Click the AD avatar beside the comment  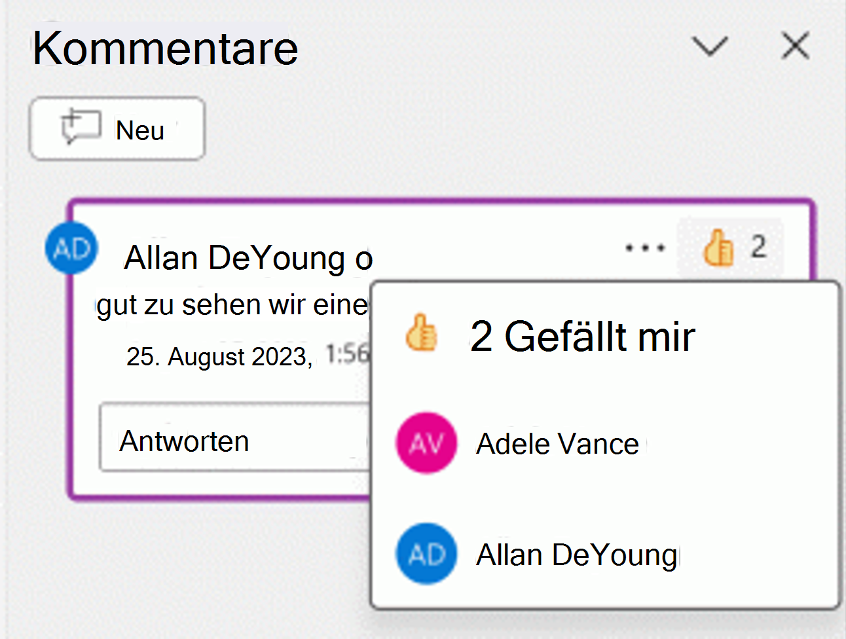(71, 249)
